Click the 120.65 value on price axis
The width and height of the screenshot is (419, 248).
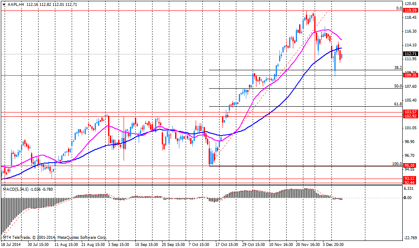[x=411, y=4]
